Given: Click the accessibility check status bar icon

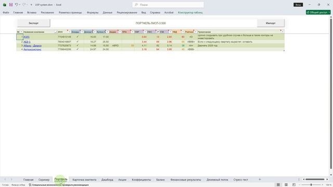Looking at the screenshot, I should (30, 185).
